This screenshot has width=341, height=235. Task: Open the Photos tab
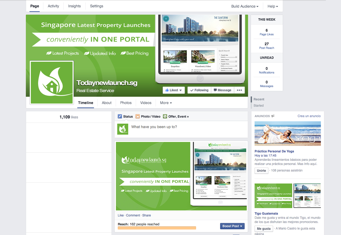126,103
